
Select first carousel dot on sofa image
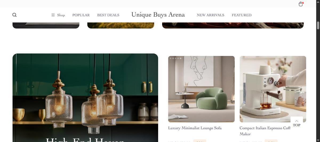pos(171,58)
